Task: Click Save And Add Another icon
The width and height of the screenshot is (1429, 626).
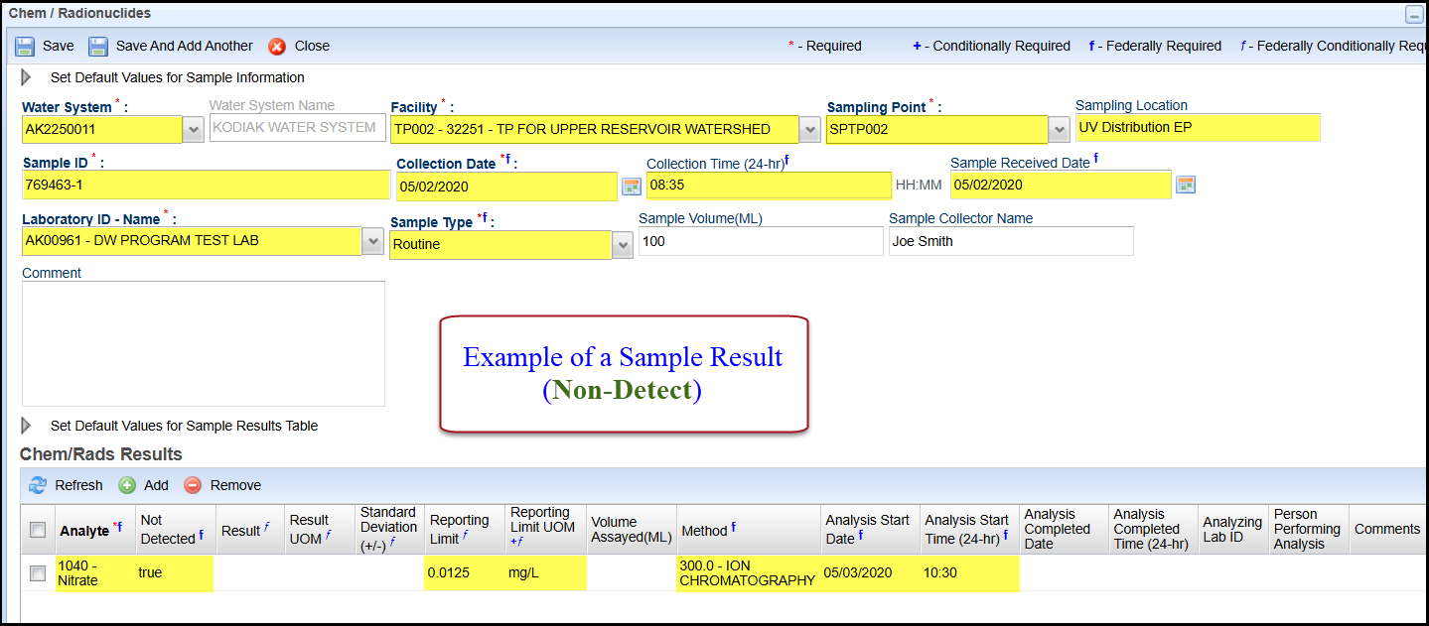Action: coord(98,46)
